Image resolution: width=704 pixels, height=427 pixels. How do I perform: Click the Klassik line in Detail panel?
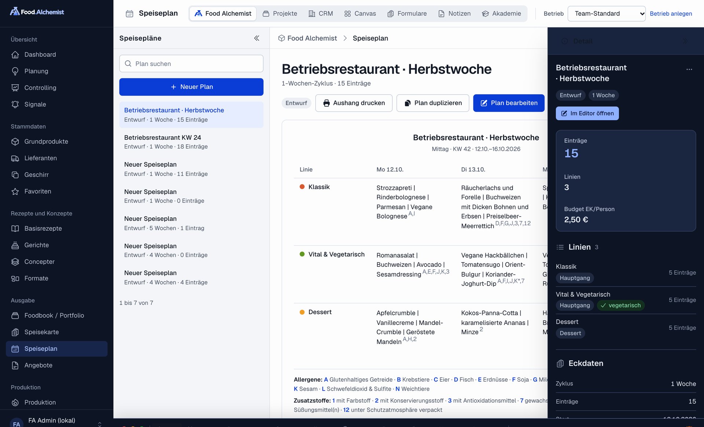[626, 273]
